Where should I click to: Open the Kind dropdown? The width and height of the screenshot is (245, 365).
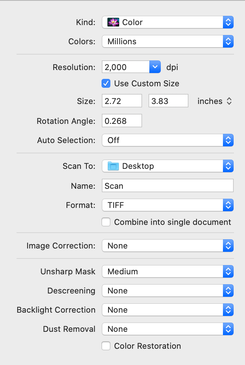[x=228, y=22]
